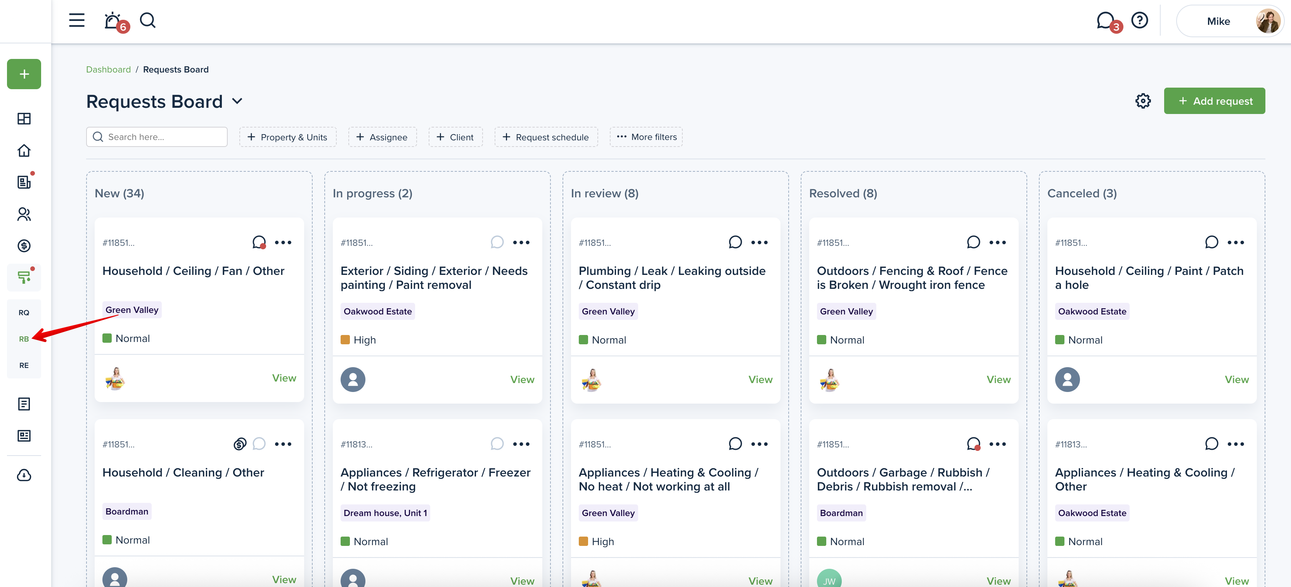This screenshot has height=587, width=1291.
Task: Open three-dots menu on Household Ceiling Fan card
Action: click(283, 242)
